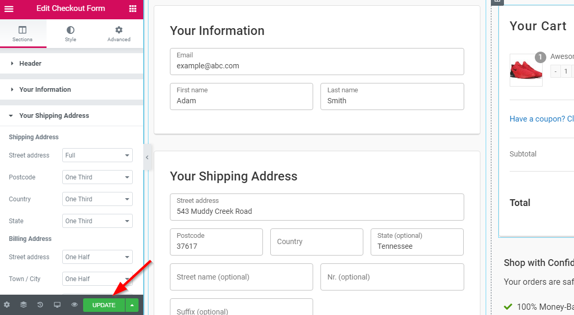Viewport: 574px width, 315px height.
Task: Open the hamburger menu in Elementor header
Action: (9, 9)
